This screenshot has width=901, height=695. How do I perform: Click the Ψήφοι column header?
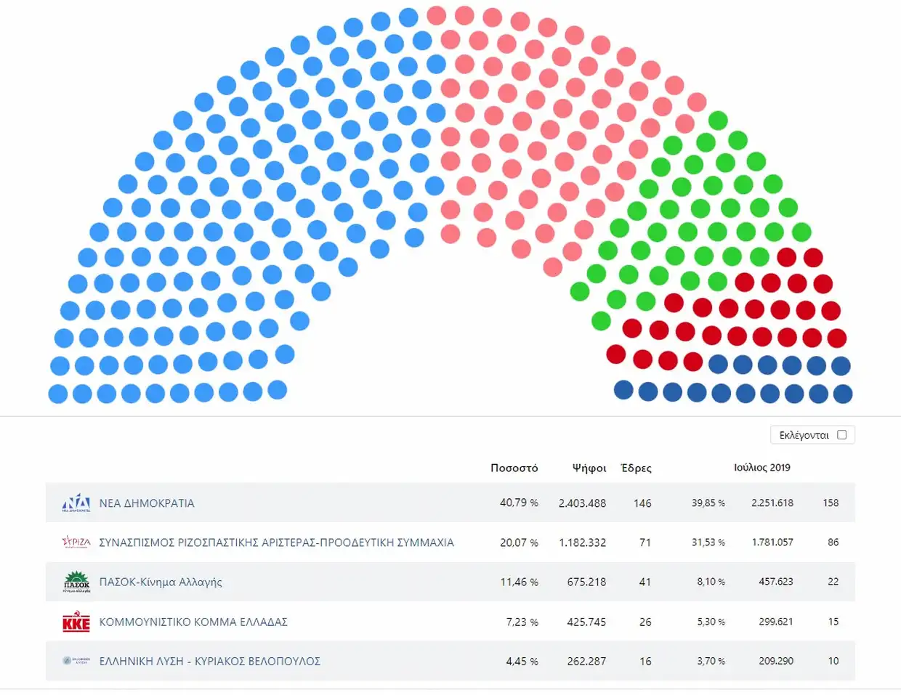tap(589, 468)
